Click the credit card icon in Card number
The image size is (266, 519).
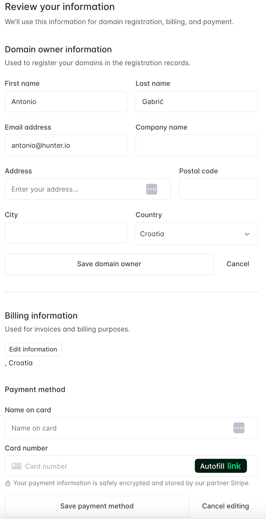(x=16, y=466)
